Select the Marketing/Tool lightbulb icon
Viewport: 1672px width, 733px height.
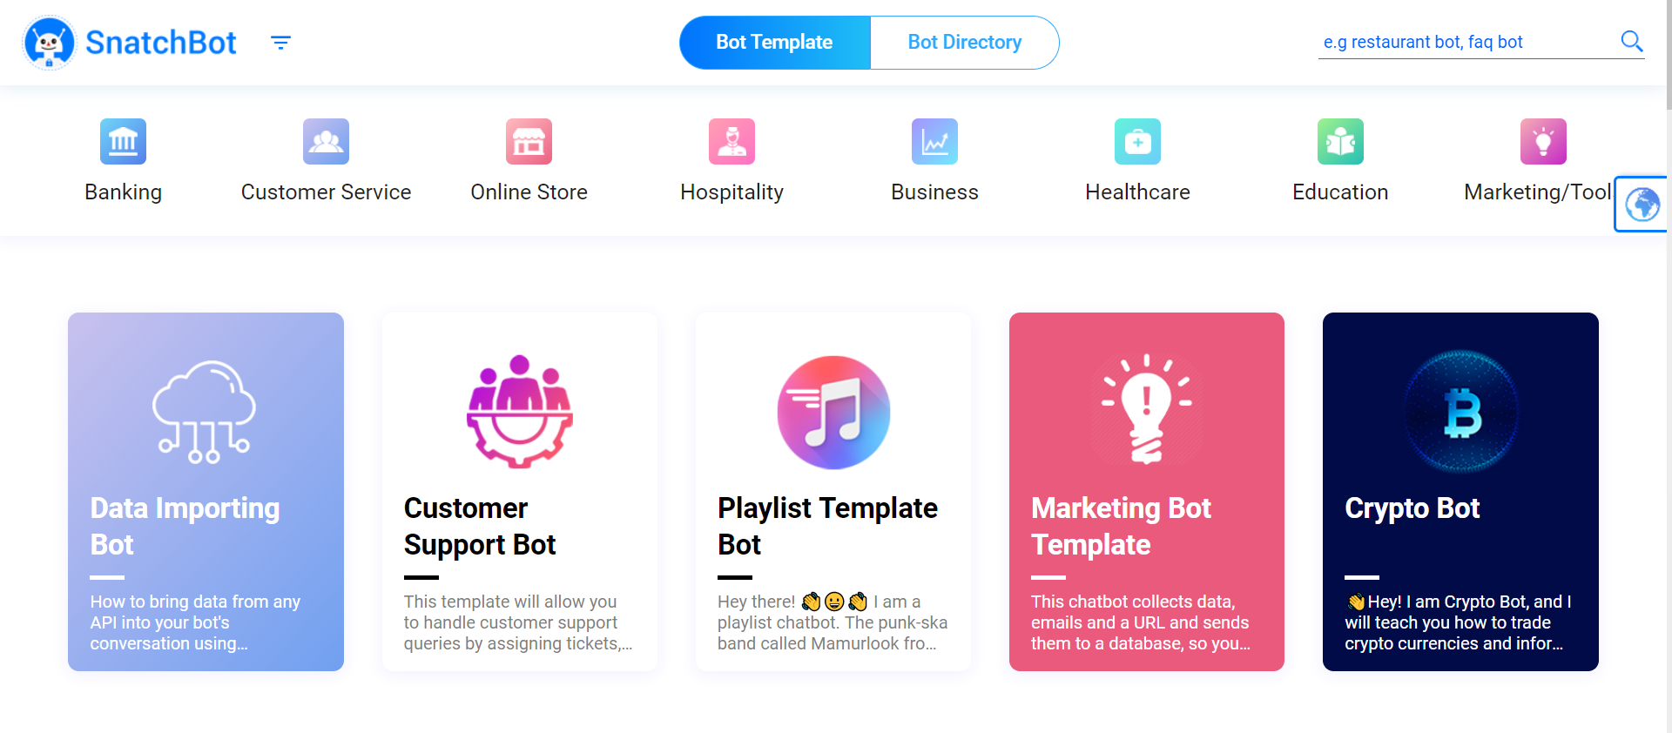1543,141
